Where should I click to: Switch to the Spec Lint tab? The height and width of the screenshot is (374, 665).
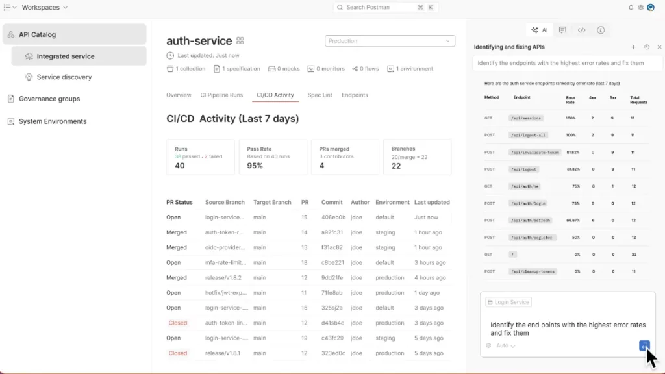(320, 95)
